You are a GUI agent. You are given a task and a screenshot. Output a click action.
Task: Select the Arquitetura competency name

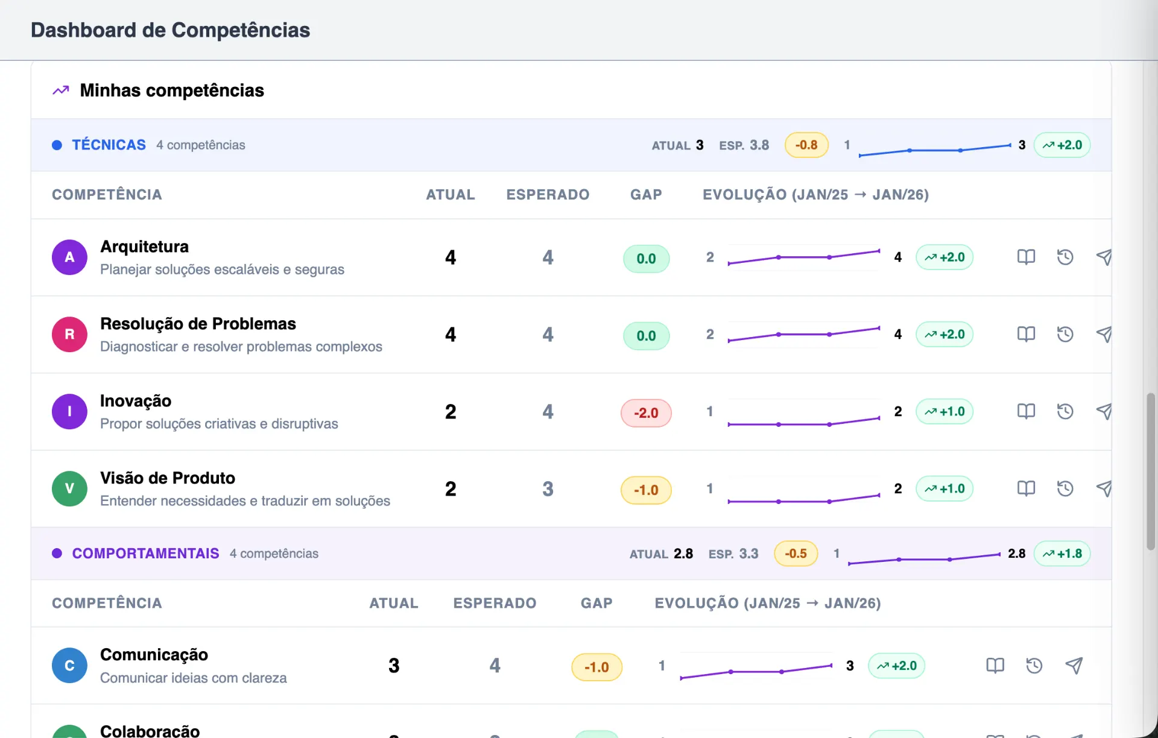(x=144, y=247)
